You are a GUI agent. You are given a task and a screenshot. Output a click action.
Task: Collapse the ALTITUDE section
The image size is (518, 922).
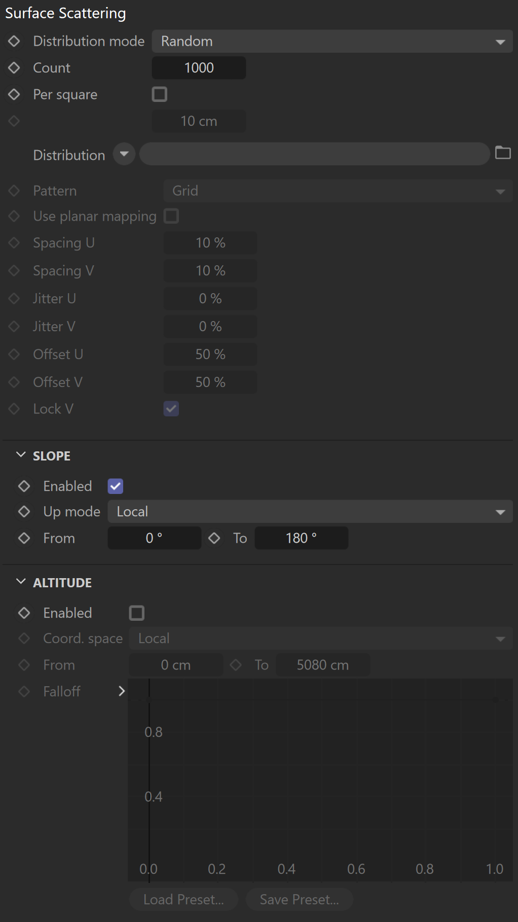(21, 582)
